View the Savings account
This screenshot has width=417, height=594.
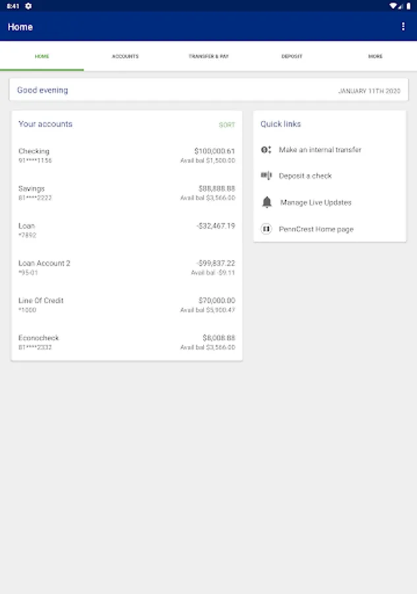tap(126, 193)
